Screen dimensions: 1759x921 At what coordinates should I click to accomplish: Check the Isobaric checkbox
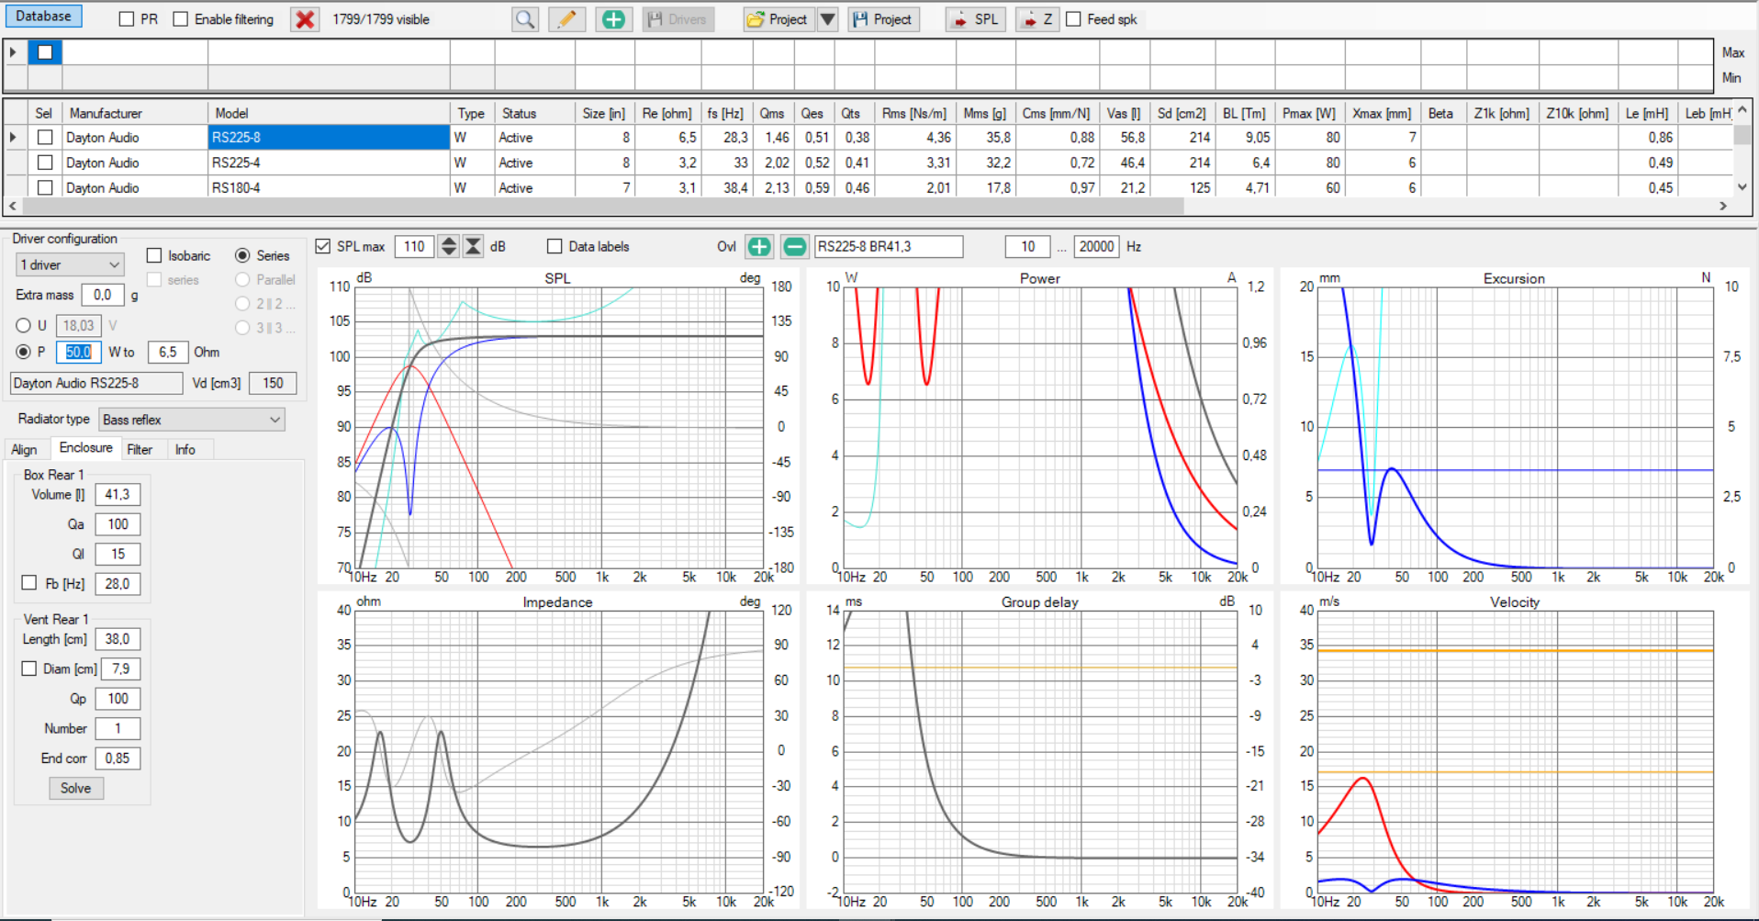click(x=154, y=255)
